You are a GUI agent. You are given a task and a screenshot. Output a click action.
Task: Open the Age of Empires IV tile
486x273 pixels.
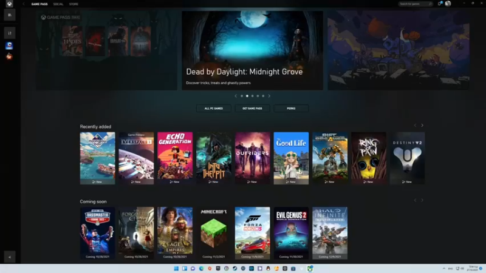click(x=175, y=233)
